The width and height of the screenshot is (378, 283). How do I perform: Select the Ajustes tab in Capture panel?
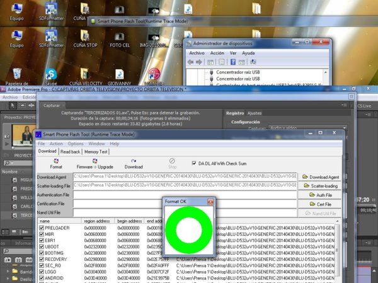click(255, 113)
